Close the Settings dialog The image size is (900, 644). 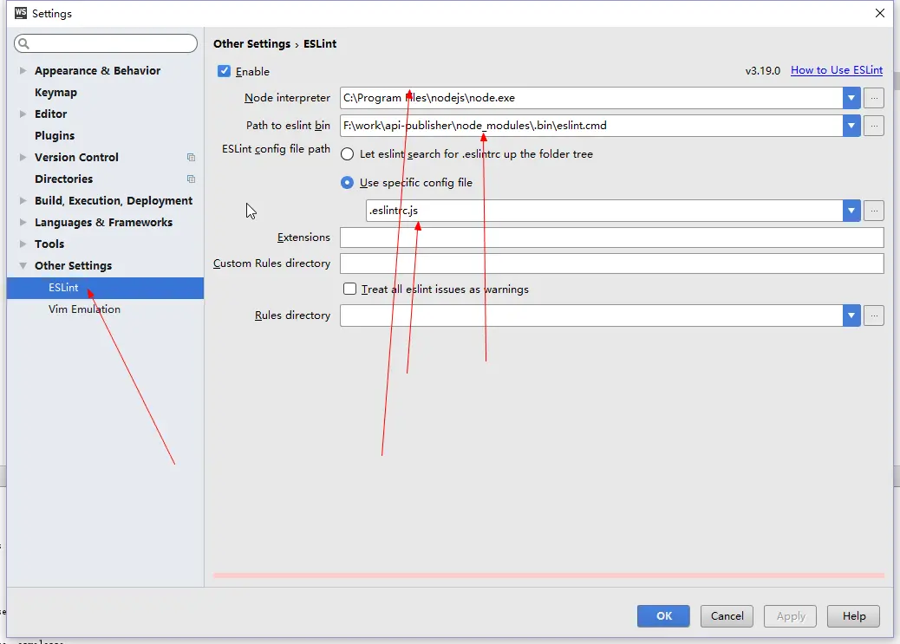[879, 13]
